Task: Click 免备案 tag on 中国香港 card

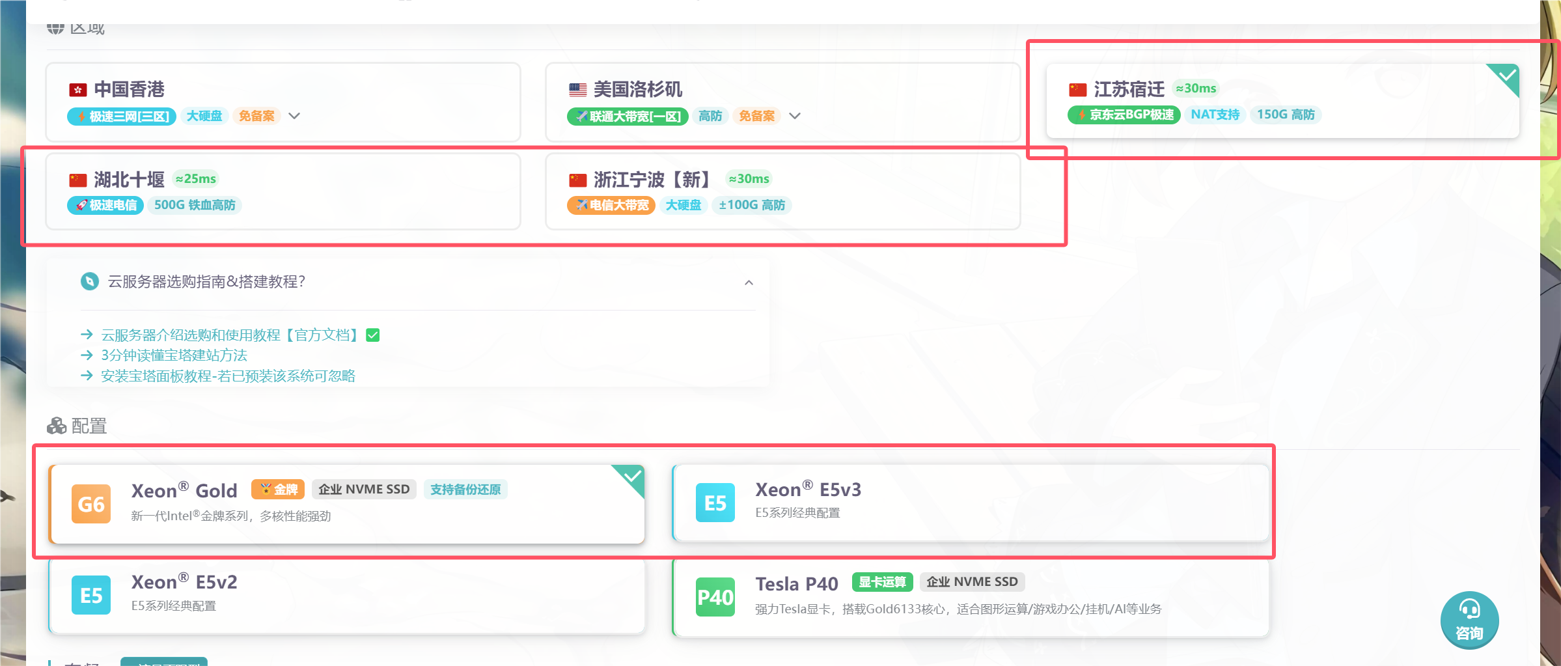Action: tap(256, 116)
